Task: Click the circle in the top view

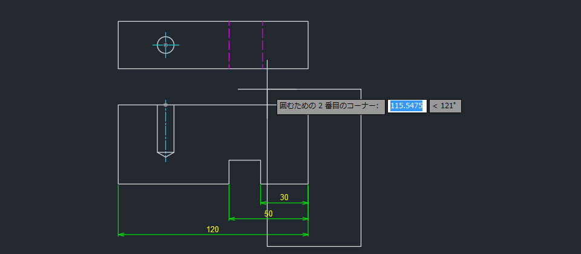Action: pos(166,45)
